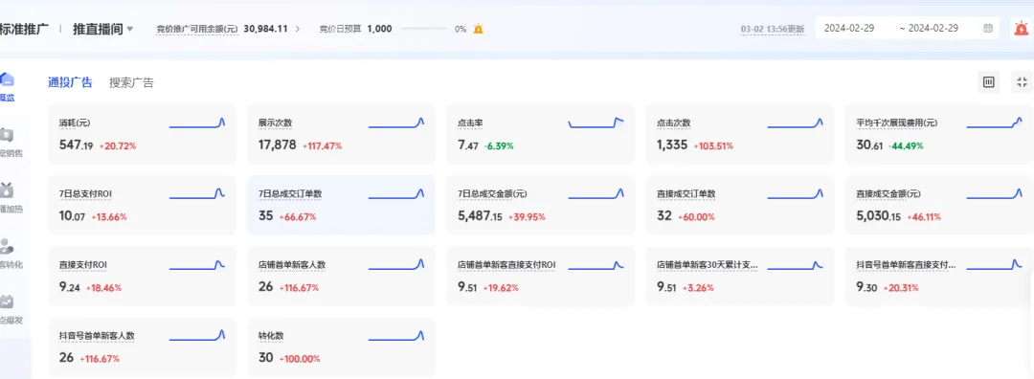1034x379 pixels.
Task: Open the column settings icon
Action: [x=988, y=82]
